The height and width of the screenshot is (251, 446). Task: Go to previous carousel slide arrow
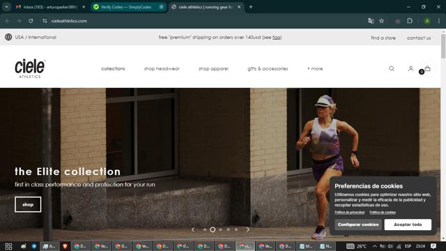click(x=193, y=229)
